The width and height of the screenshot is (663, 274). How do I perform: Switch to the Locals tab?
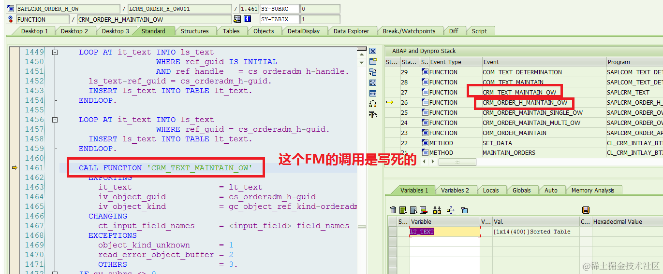[x=490, y=190]
